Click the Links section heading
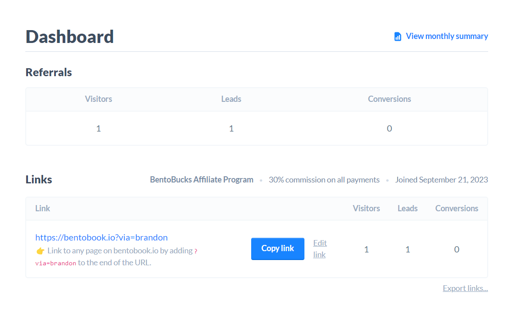The width and height of the screenshot is (513, 318). [x=39, y=179]
